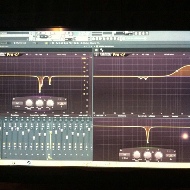Click the split band icon in left Pro-Q 2
The image size is (190, 190).
[61, 107]
